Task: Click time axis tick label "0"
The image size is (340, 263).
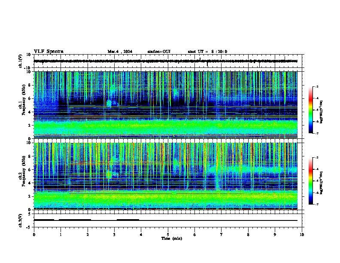Action: point(34,235)
